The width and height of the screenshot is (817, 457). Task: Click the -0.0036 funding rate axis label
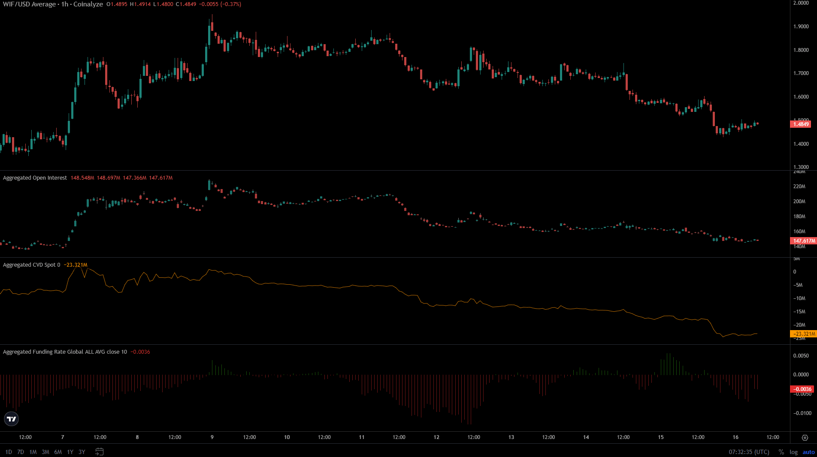tap(802, 389)
